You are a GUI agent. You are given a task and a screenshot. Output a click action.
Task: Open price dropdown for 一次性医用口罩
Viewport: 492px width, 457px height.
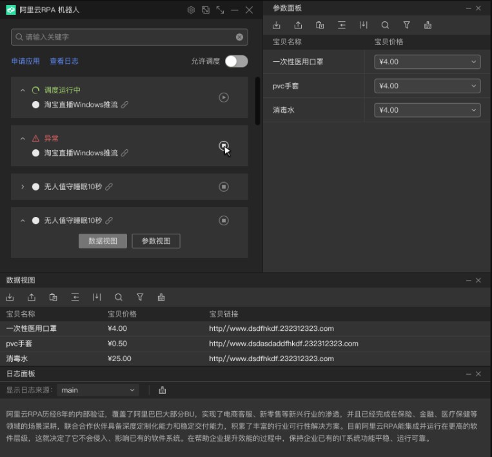point(428,62)
